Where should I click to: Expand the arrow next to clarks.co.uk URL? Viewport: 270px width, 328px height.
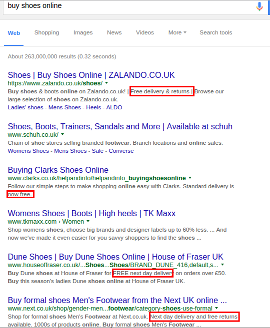pyautogui.click(x=190, y=178)
